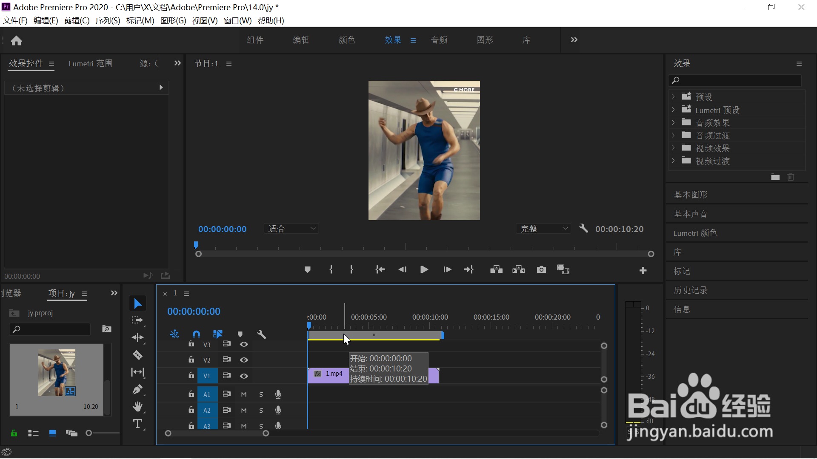Toggle snap magnet in timeline
The height and width of the screenshot is (459, 817).
point(196,334)
